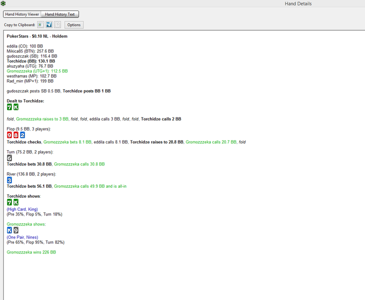365x300 pixels.
Task: Click the "River (136.8 BB, 2 players):" line
Action: tap(31, 174)
